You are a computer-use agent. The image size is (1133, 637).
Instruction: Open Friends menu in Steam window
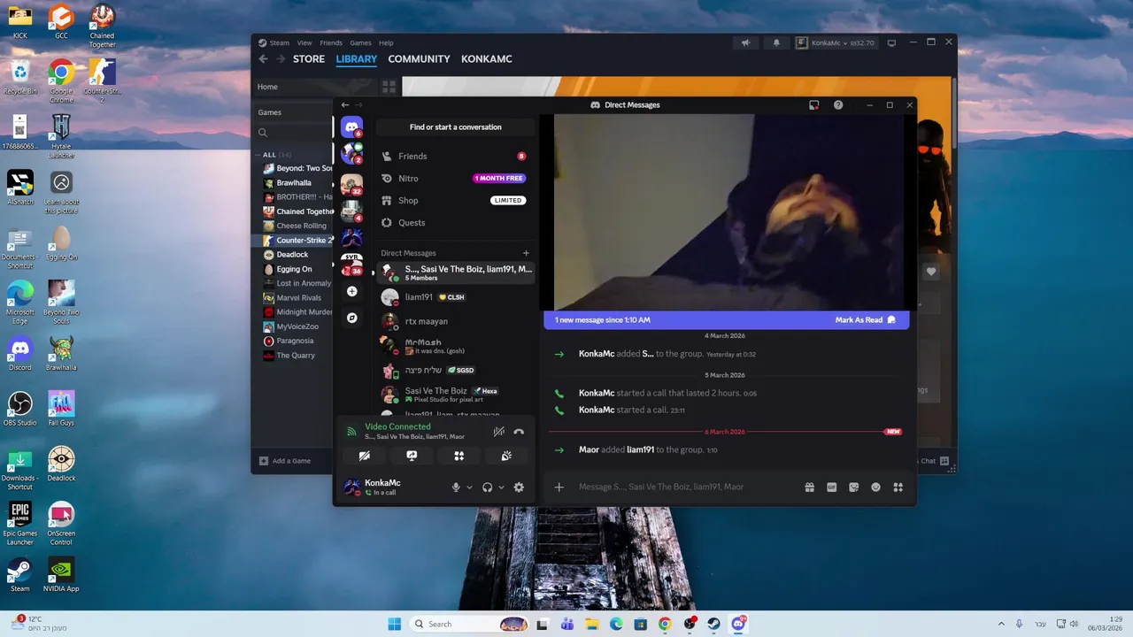[x=331, y=42]
